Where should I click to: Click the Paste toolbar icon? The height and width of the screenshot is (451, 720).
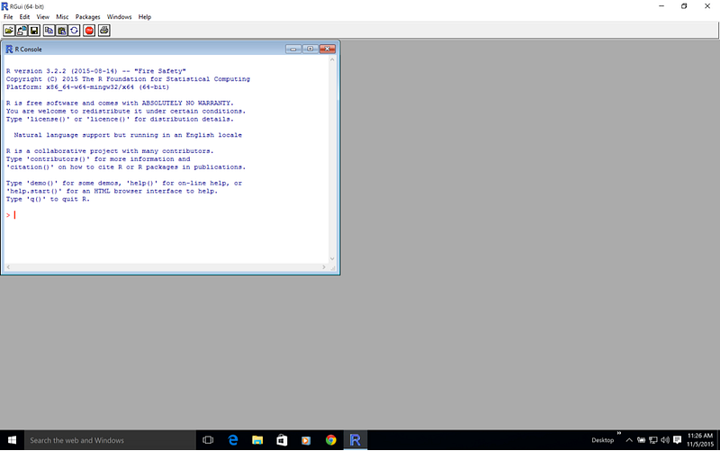61,31
